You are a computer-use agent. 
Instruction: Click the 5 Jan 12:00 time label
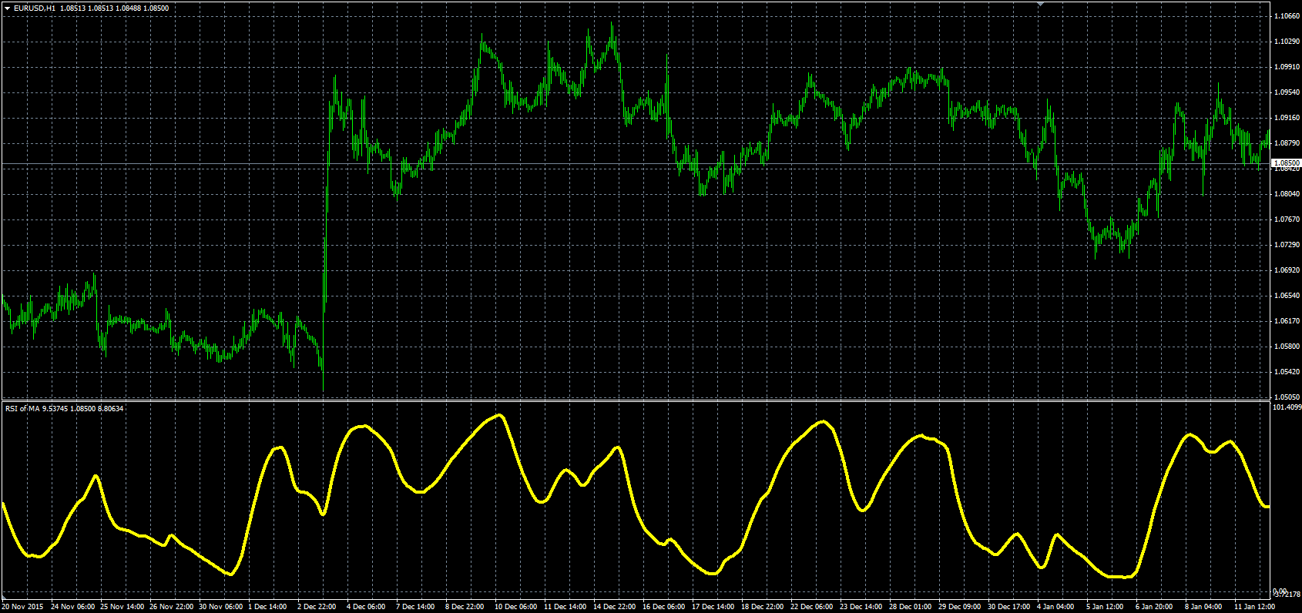[1106, 607]
